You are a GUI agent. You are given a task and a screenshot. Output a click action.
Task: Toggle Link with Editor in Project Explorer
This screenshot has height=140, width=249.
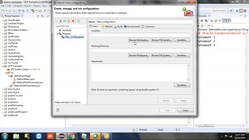click(42, 16)
